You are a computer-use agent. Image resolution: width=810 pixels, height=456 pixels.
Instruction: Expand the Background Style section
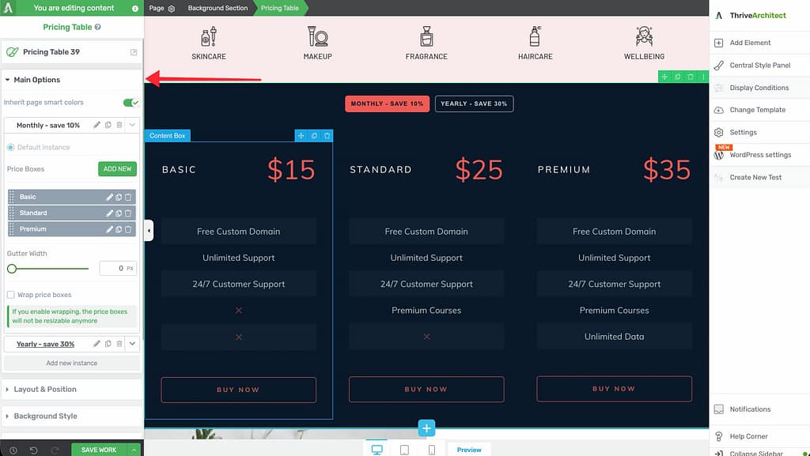tap(45, 416)
